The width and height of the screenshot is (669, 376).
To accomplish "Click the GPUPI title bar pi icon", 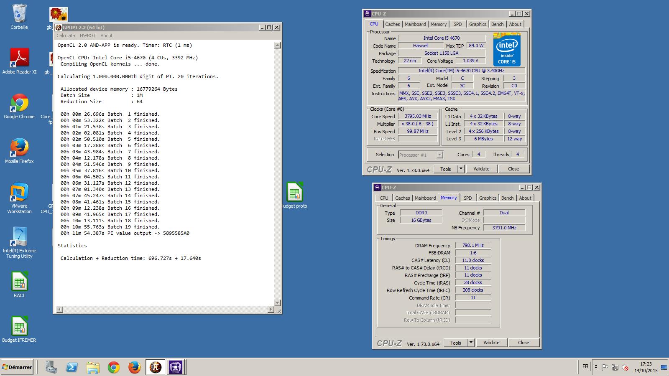I will (x=59, y=28).
